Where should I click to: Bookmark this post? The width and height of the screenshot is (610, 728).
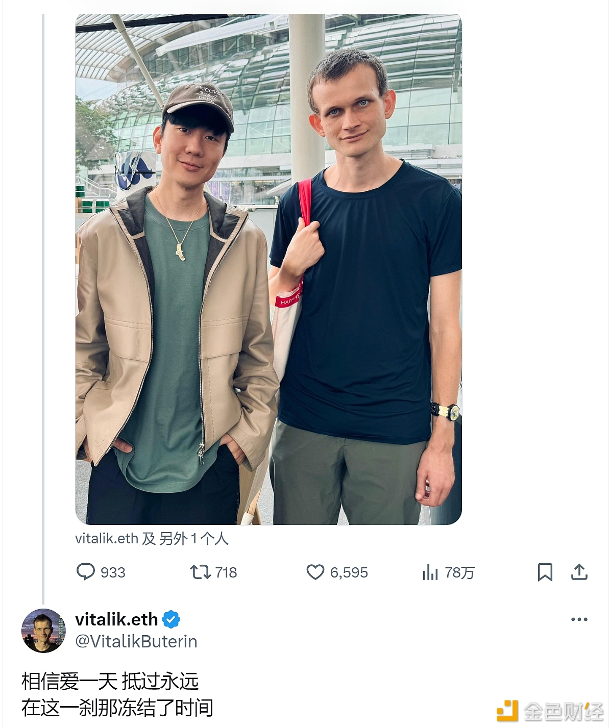click(x=545, y=572)
